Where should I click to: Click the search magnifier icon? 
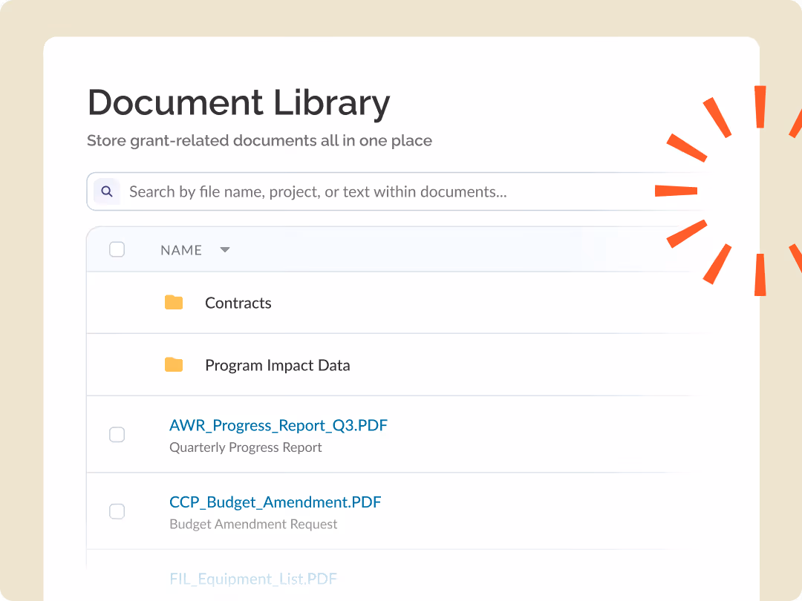pos(107,191)
